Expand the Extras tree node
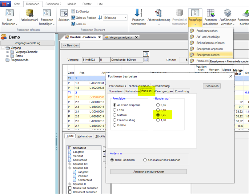 pos(8,56)
